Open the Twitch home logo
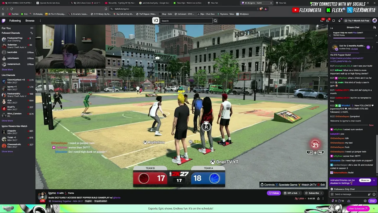Viewport: 378px width, 213px height. click(x=4, y=21)
